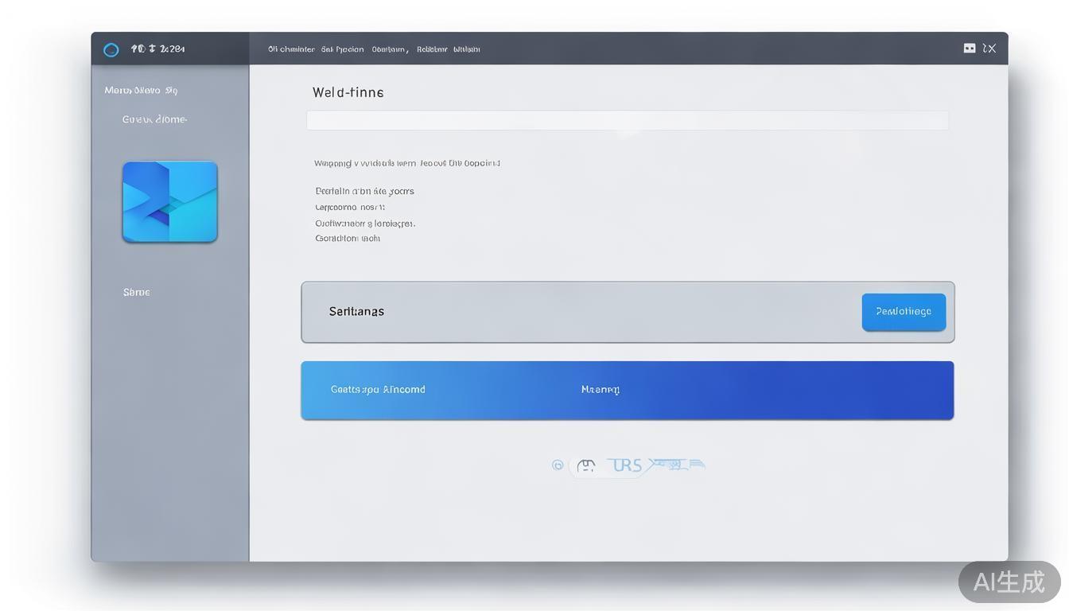Click the blue URS footer logo

coord(627,465)
